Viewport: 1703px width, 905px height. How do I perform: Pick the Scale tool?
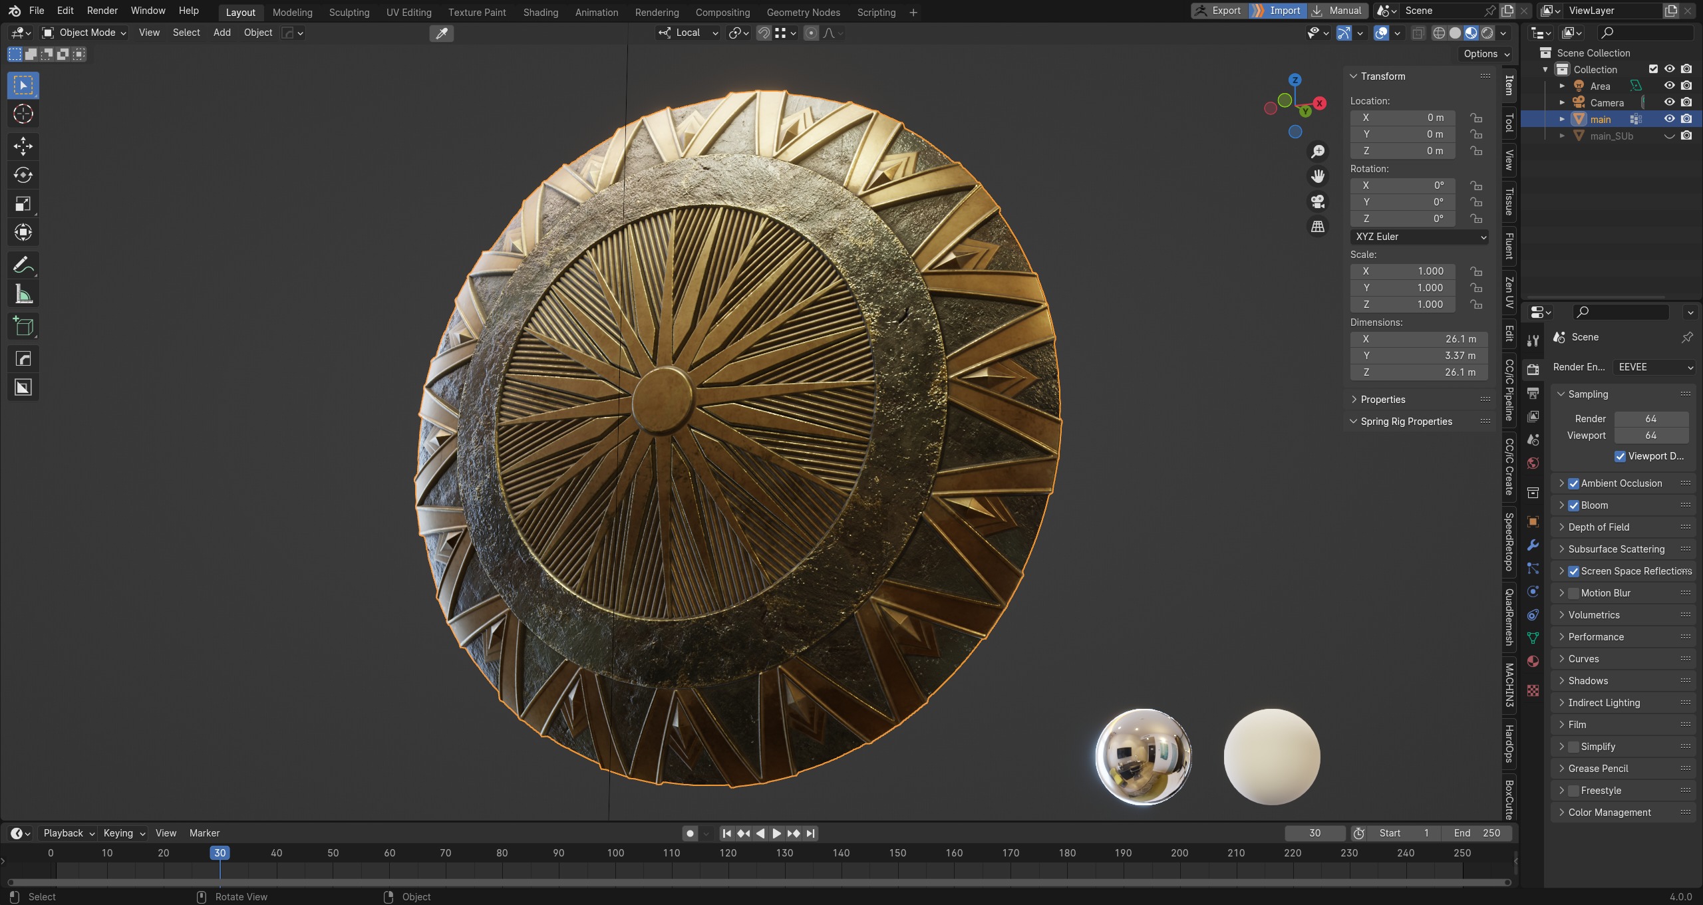pyautogui.click(x=23, y=203)
